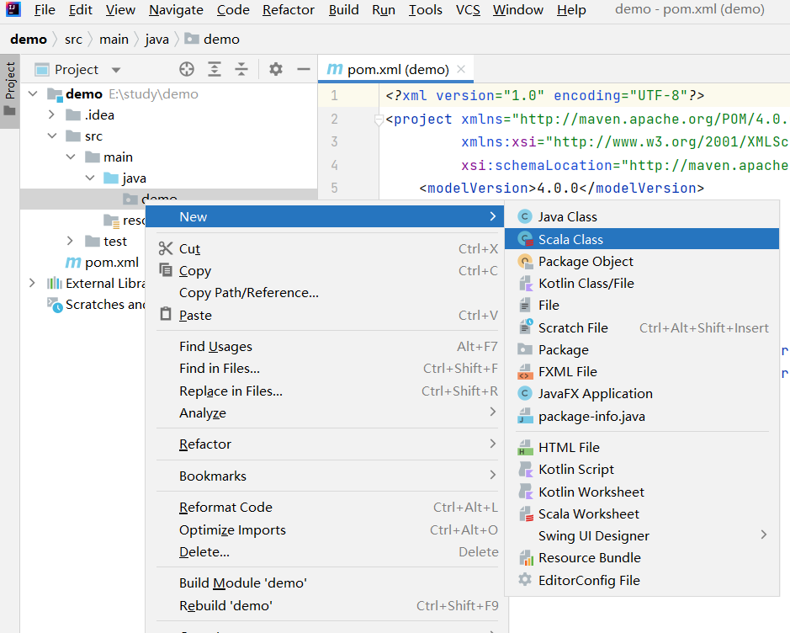Click the Cut scissors icon in context menu
Screen dimensions: 790x633
[165, 249]
